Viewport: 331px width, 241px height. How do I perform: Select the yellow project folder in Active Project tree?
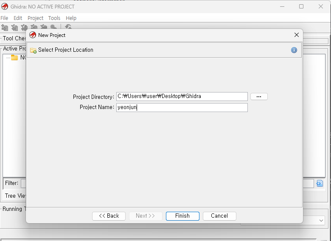(x=14, y=57)
